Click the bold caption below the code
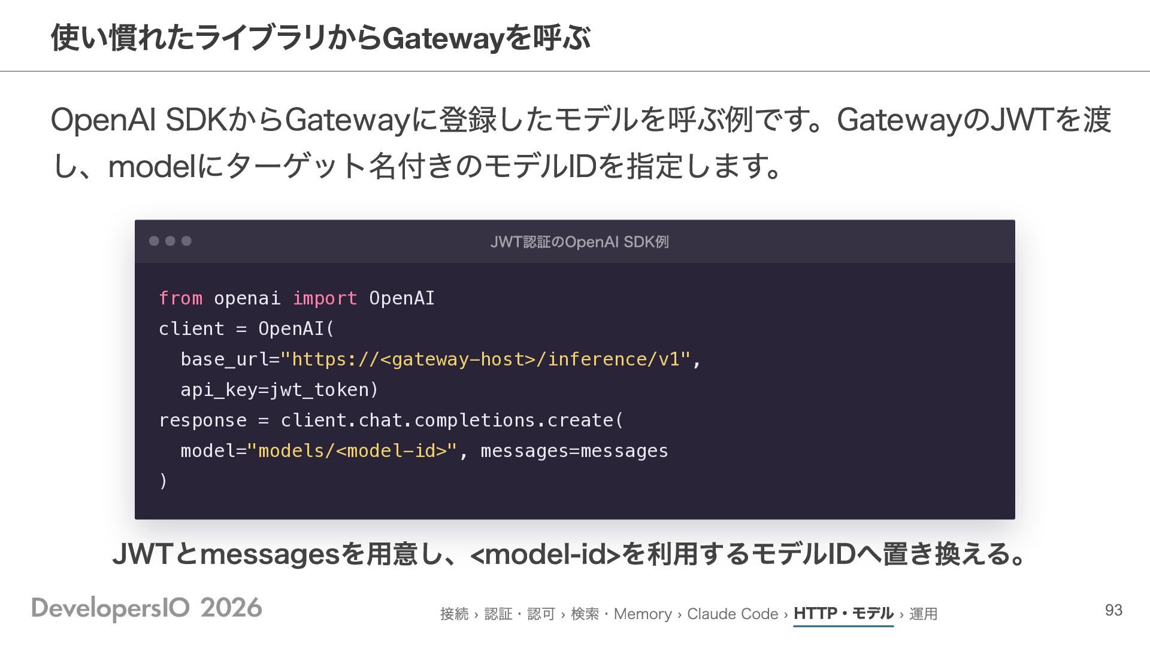Screen dimensions: 1150x646 click(x=569, y=553)
